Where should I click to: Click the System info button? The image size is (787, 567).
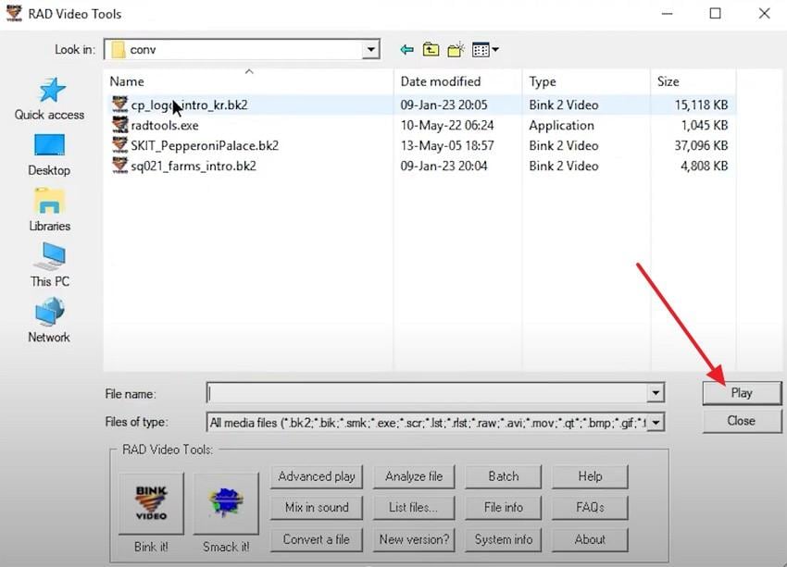tap(504, 539)
